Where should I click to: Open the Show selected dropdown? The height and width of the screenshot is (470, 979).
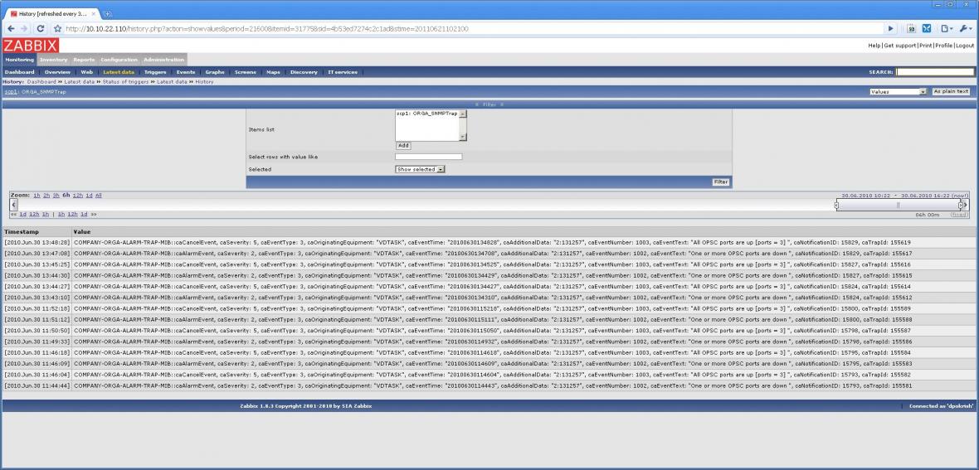(x=420, y=169)
